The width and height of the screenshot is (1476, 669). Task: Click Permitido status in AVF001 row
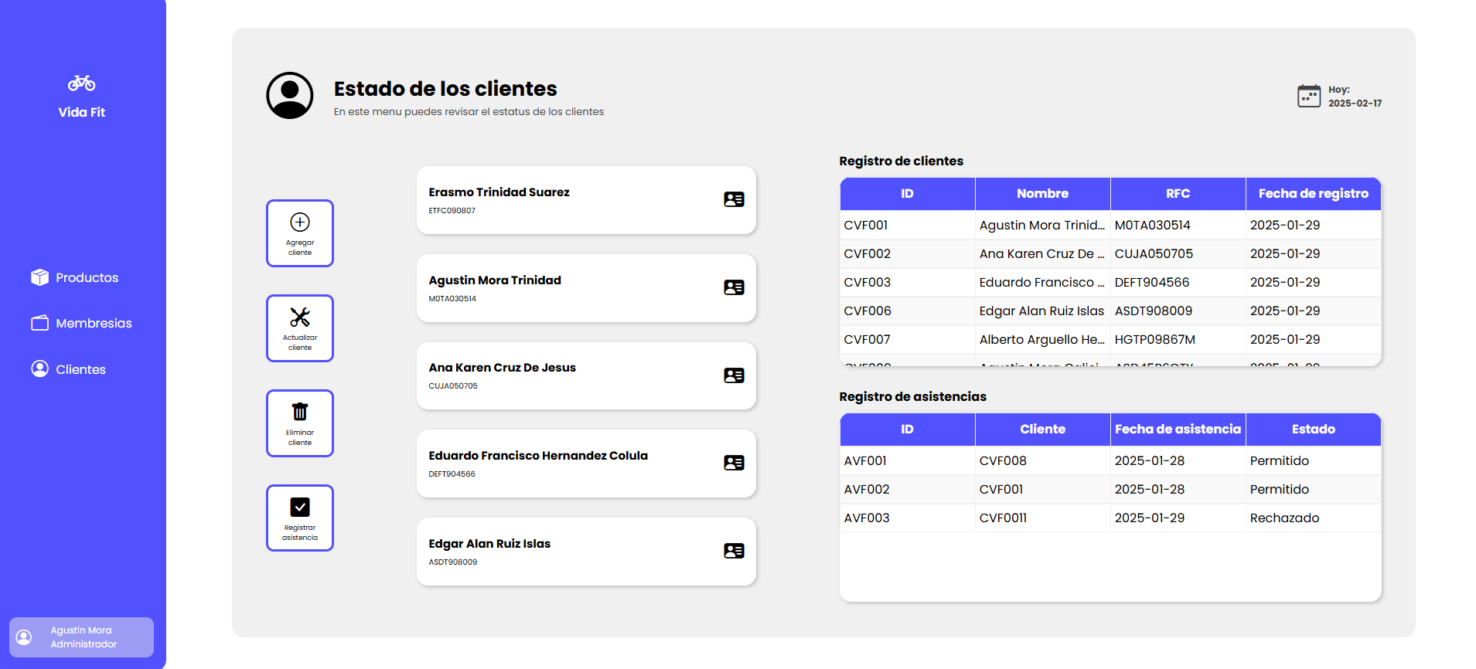coord(1313,461)
